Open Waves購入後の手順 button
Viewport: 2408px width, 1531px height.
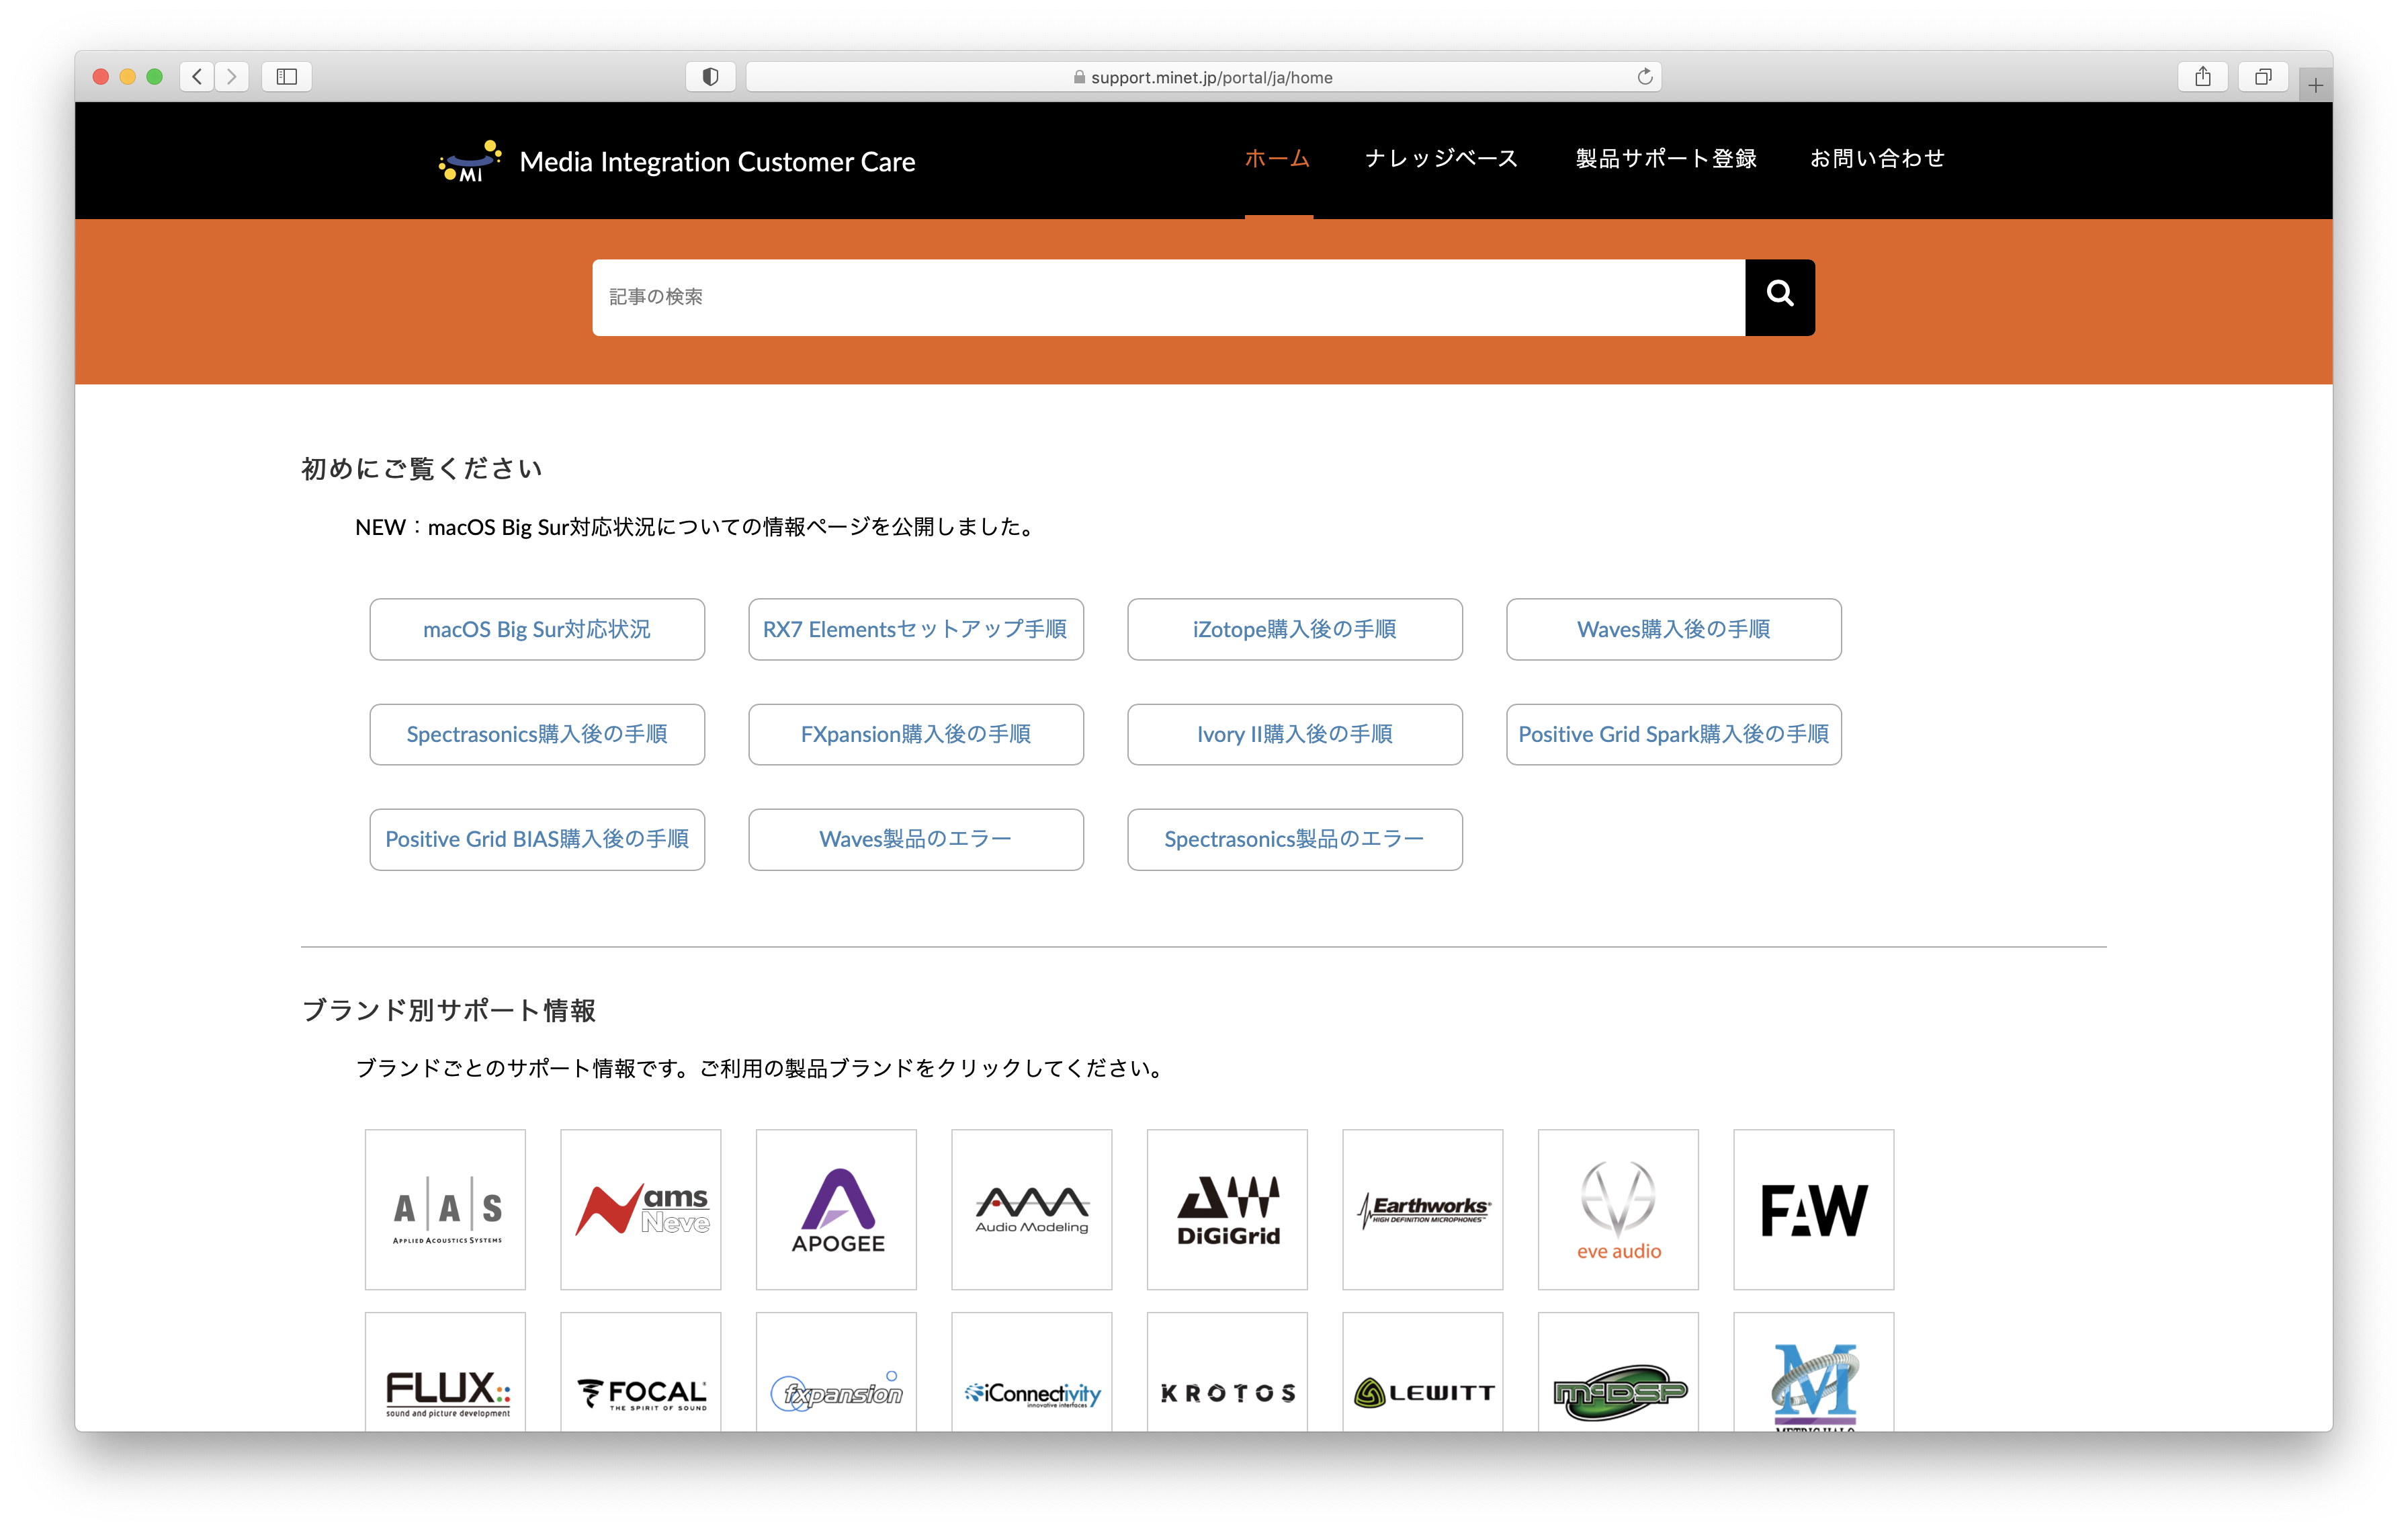coord(1673,629)
